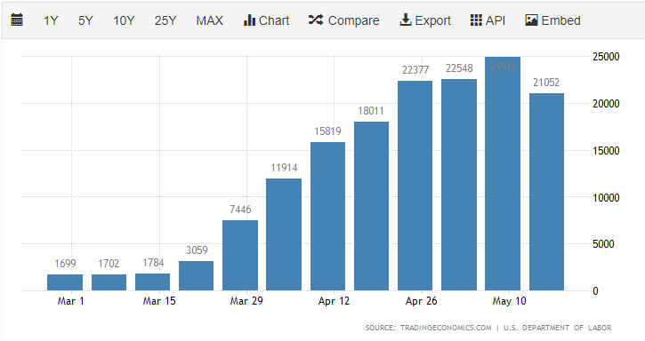Image resolution: width=645 pixels, height=341 pixels.
Task: Select the 10Y time range
Action: pos(124,20)
